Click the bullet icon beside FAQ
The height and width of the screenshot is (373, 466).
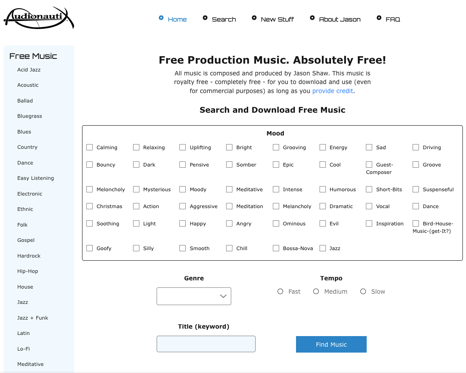[x=379, y=18]
